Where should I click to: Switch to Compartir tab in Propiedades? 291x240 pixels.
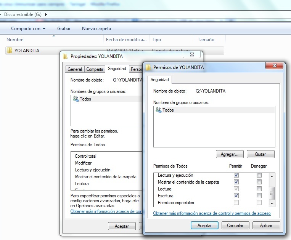(95, 69)
